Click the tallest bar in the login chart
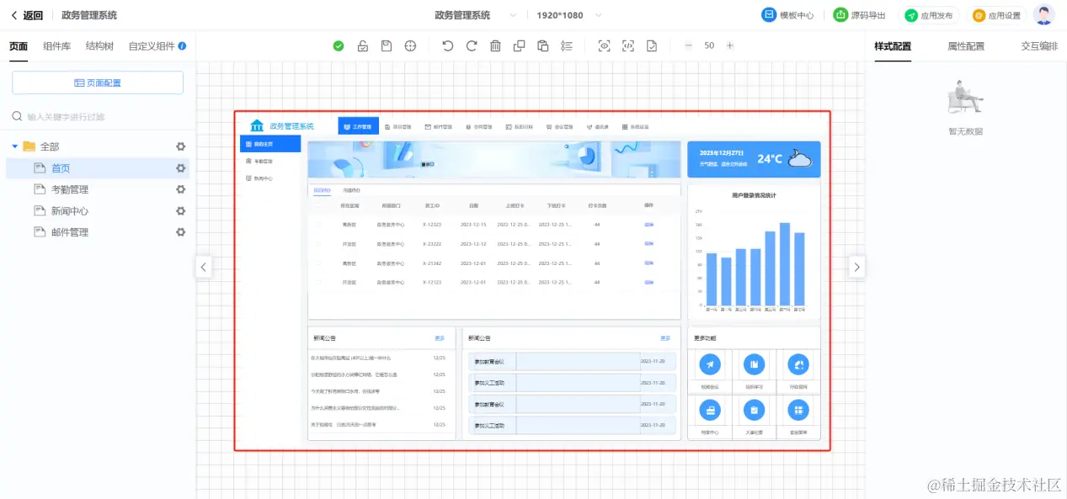 785,264
